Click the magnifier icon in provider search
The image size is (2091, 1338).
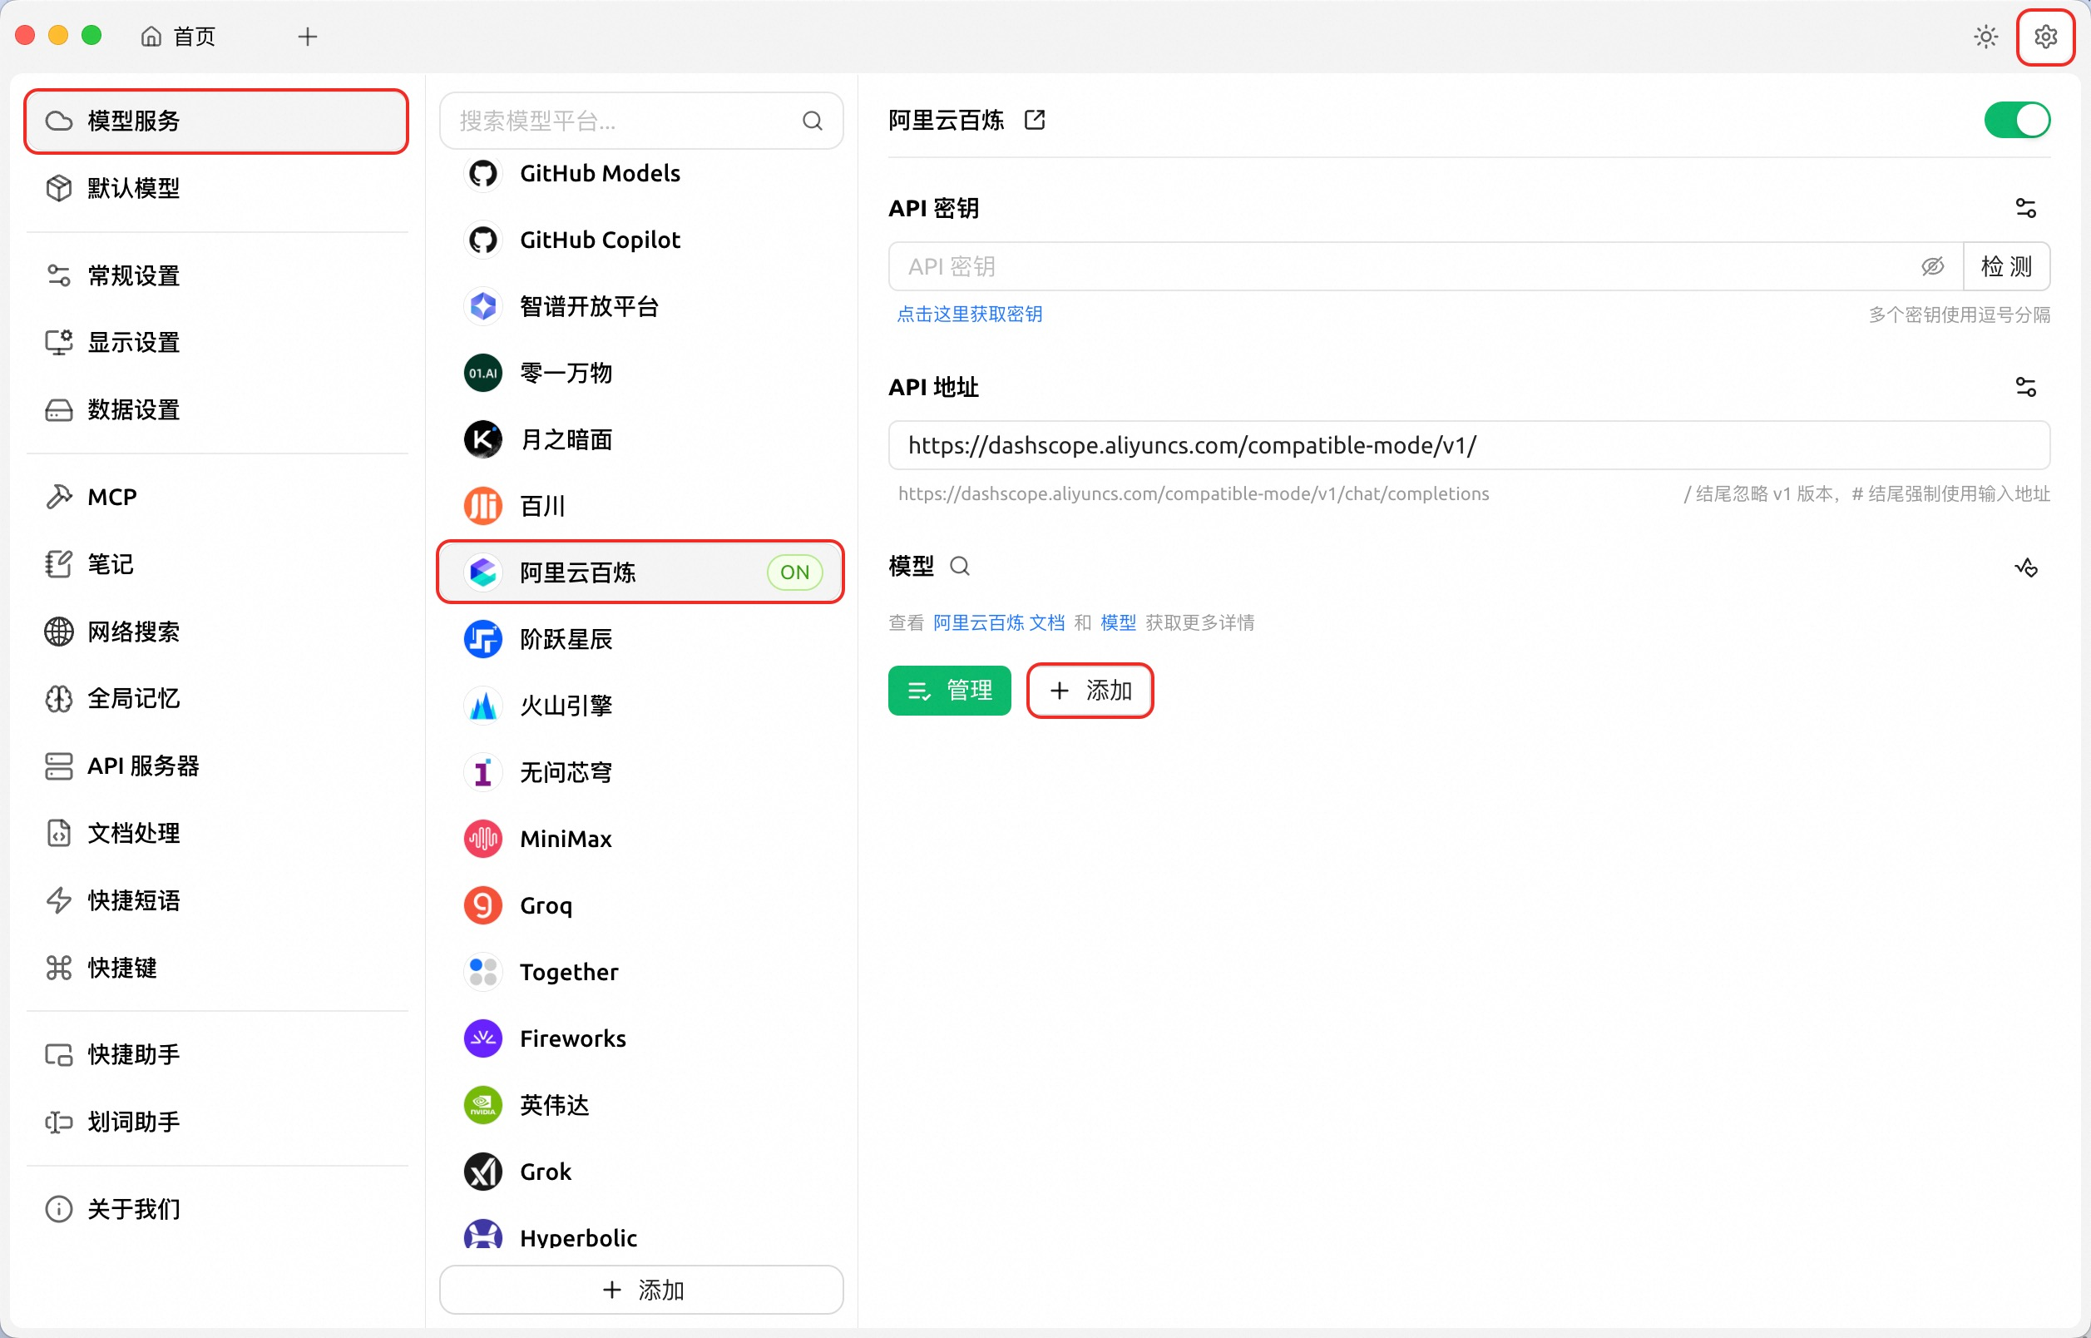point(812,121)
